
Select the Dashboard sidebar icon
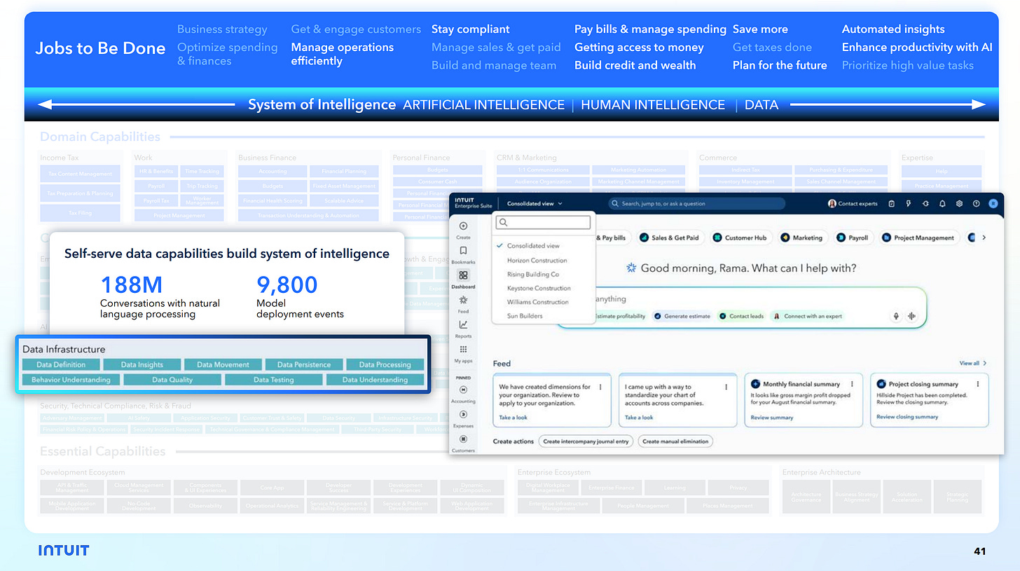463,275
